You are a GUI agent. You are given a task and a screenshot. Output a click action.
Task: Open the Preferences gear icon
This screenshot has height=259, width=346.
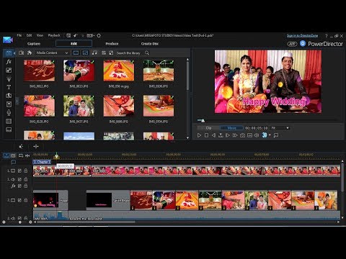click(x=99, y=35)
